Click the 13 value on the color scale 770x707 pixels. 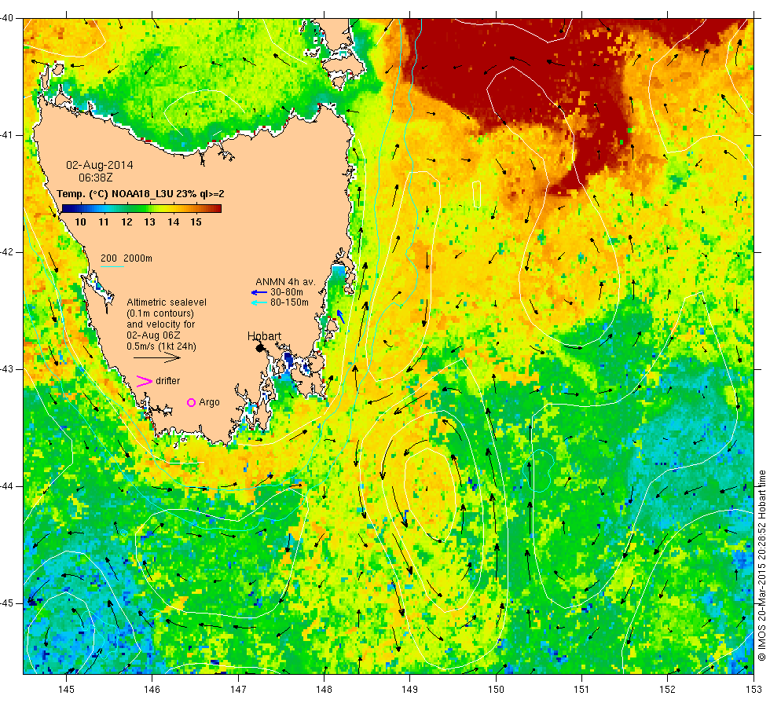149,222
